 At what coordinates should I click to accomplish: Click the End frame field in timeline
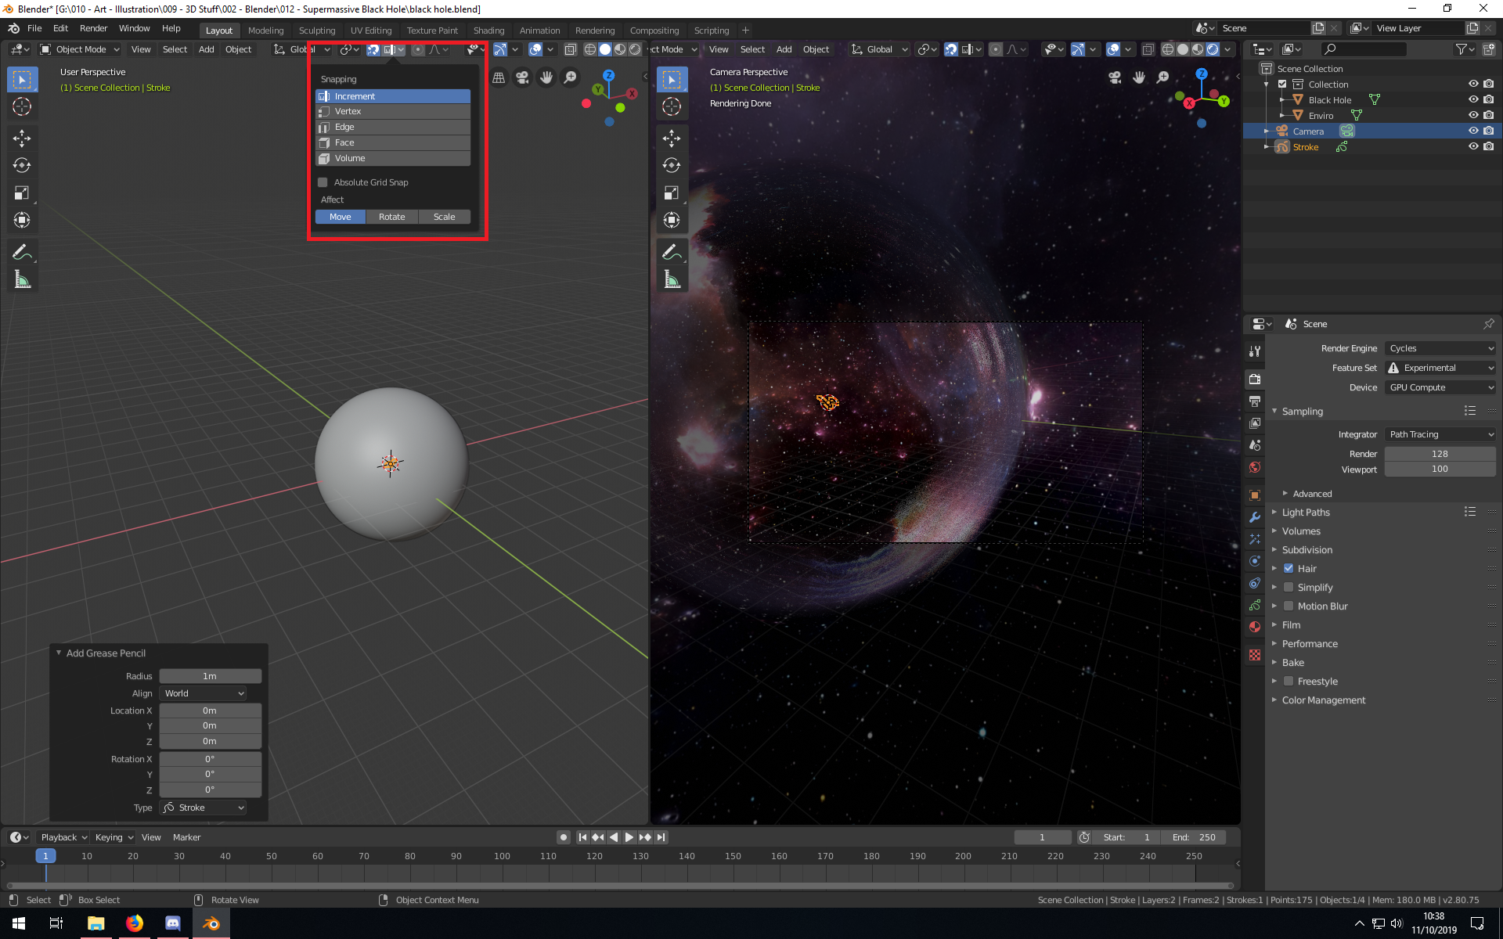[x=1194, y=837]
